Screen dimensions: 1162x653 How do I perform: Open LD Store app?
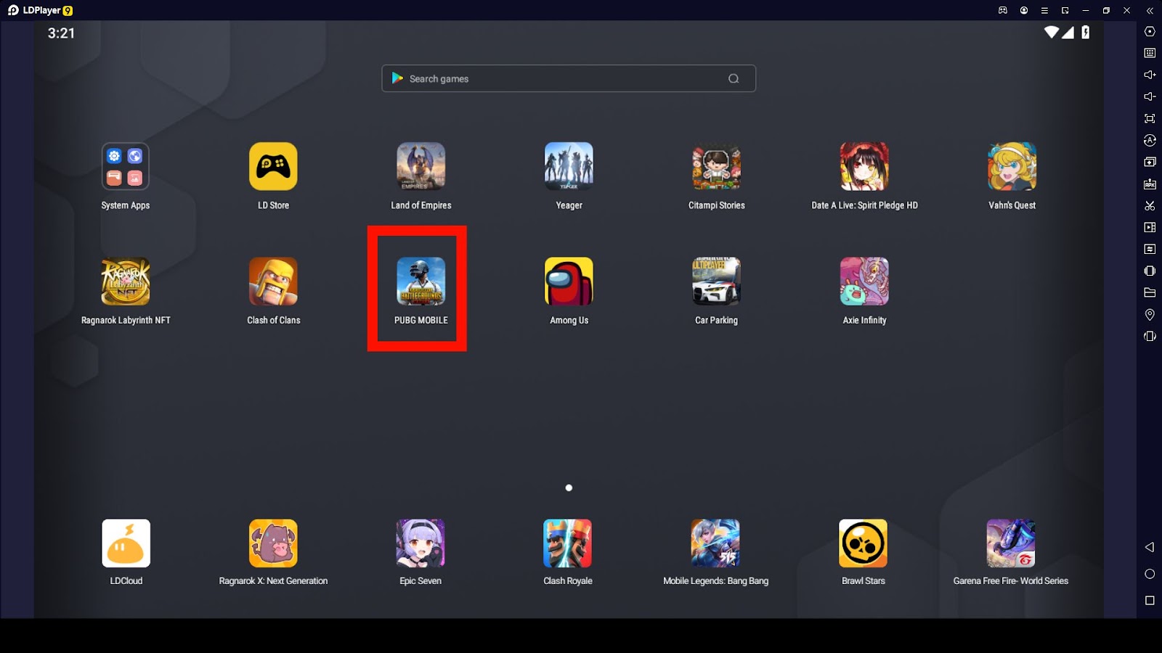tap(273, 166)
